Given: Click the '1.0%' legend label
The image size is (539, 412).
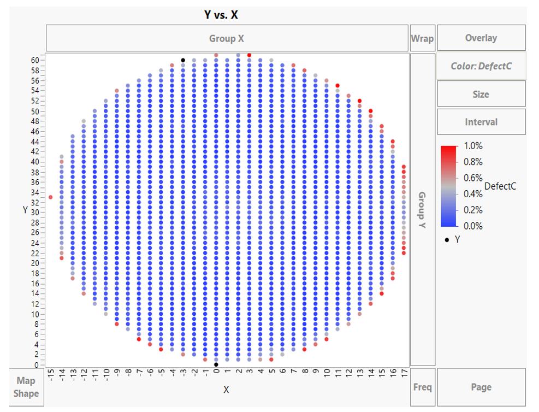Looking at the screenshot, I should click(x=473, y=146).
